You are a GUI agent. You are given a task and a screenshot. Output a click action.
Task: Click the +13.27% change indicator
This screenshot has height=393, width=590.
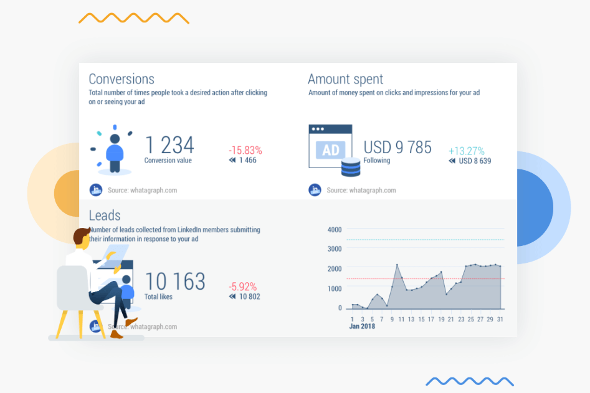click(466, 151)
